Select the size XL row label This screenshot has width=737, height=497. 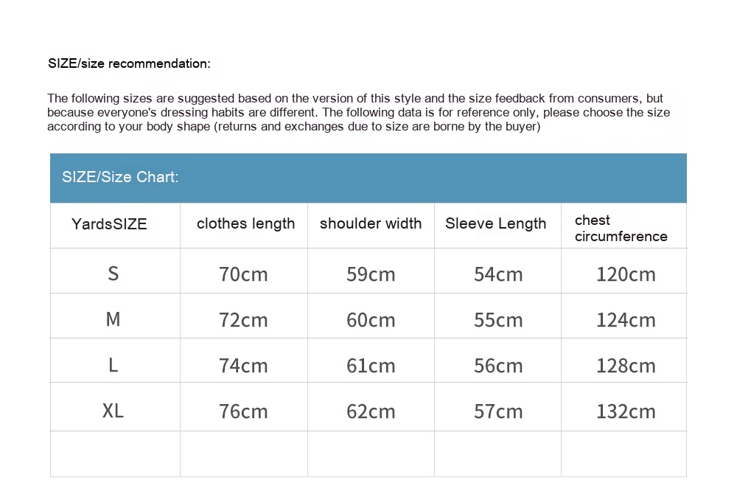(113, 411)
